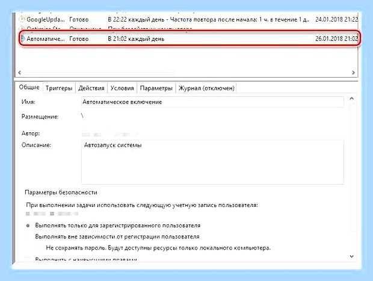Click the right arrow of horizontal scrollbar
This screenshot has width=373, height=281.
click(353, 73)
